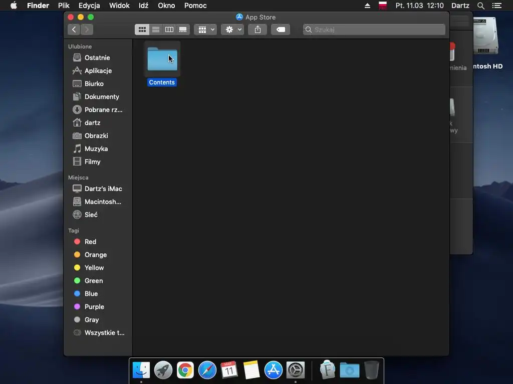
Task: Open the Apple menu
Action: pos(14,5)
